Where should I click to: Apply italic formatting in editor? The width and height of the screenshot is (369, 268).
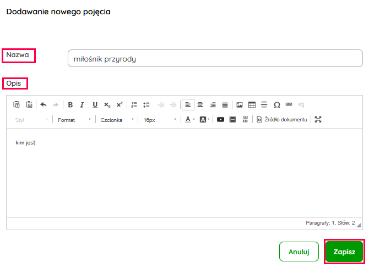82,104
